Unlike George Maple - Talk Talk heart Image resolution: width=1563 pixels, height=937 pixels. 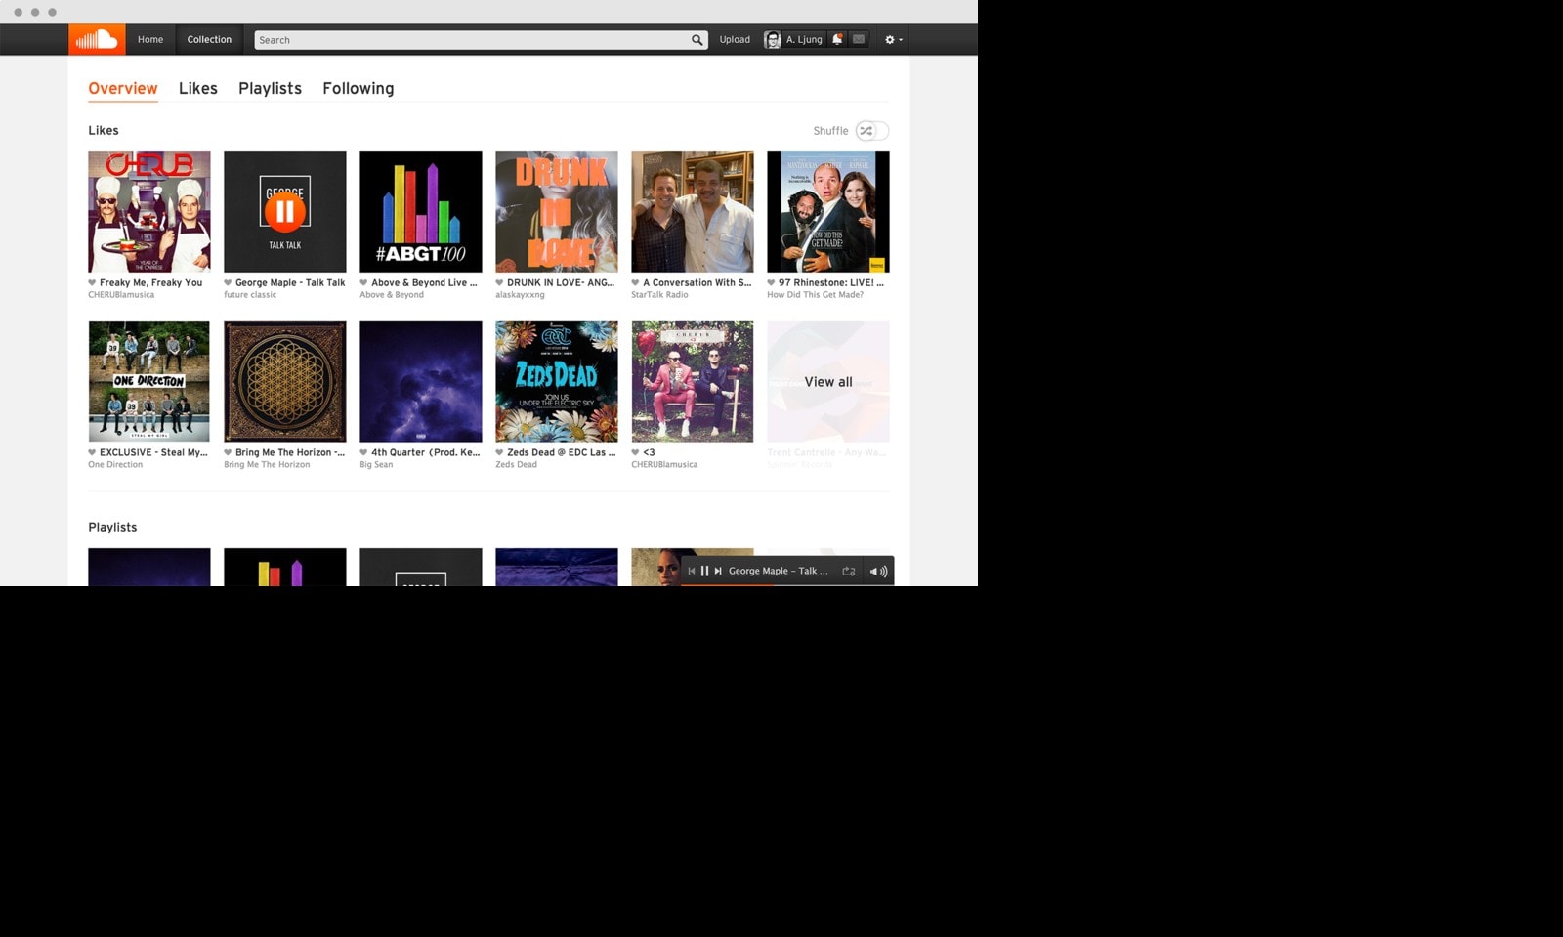[x=228, y=283]
